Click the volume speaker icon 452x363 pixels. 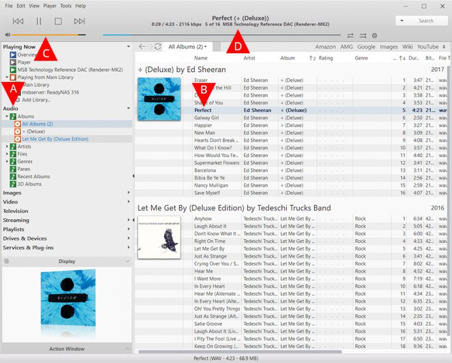point(7,35)
